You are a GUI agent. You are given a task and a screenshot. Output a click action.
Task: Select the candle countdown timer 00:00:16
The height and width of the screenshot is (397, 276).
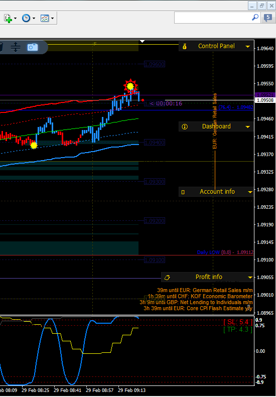[x=166, y=103]
